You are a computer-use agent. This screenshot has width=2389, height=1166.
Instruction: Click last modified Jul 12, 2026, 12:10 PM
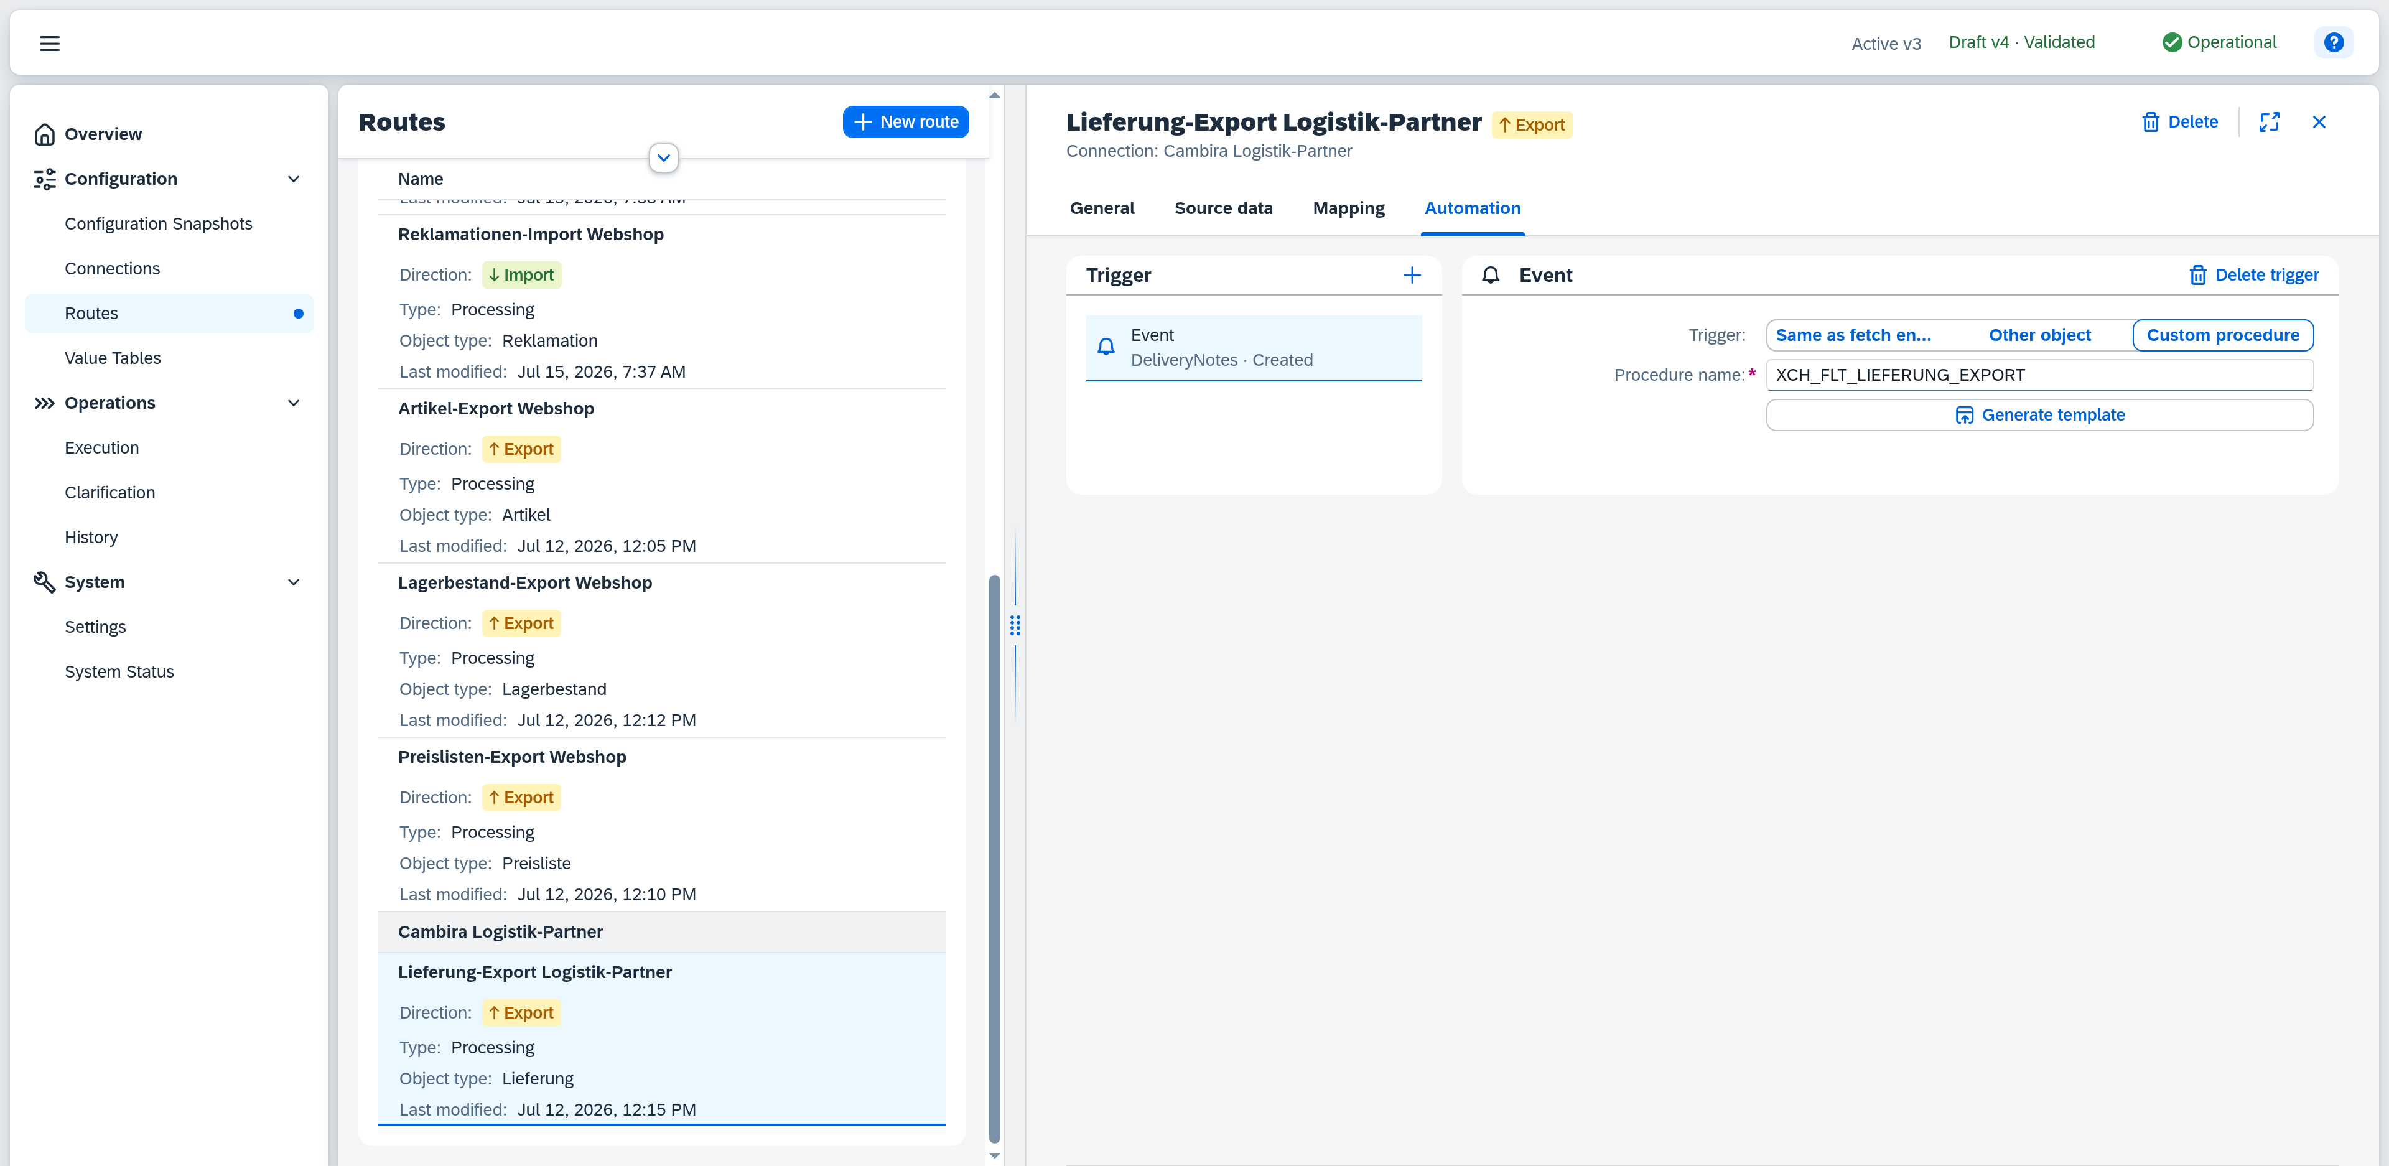pyautogui.click(x=605, y=895)
